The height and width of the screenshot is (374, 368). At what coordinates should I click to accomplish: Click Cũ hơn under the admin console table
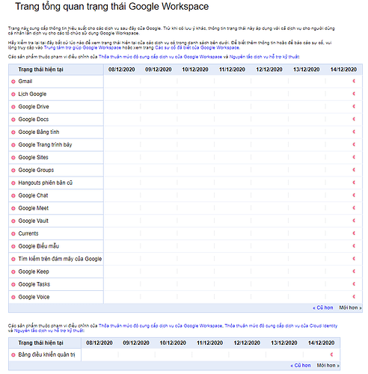tap(301, 366)
